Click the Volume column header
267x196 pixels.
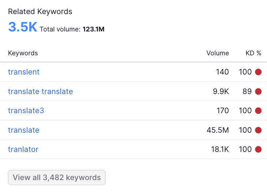[218, 53]
